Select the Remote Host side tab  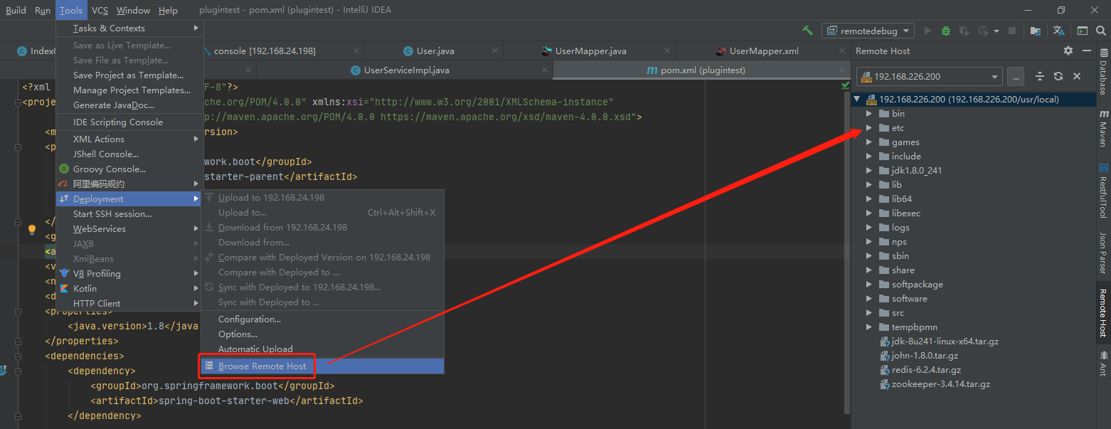[x=1103, y=312]
